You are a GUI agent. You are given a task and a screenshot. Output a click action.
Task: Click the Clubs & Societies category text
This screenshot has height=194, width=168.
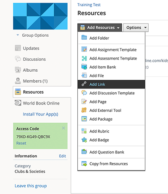click(30, 171)
